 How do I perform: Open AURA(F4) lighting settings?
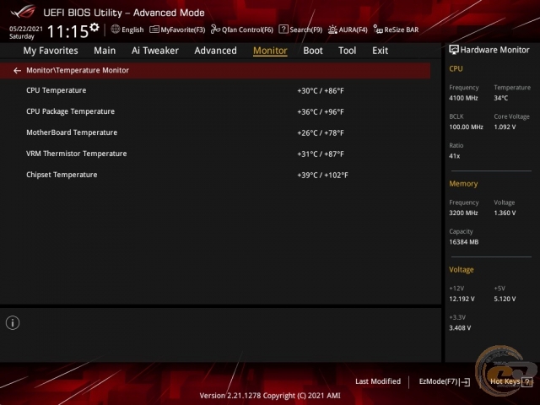tap(348, 30)
